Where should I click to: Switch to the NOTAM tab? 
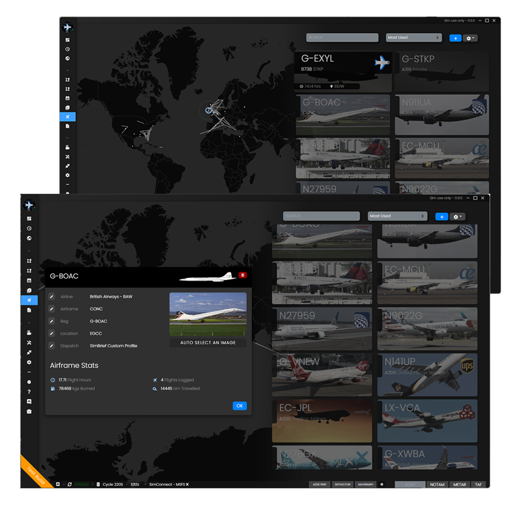pos(437,484)
